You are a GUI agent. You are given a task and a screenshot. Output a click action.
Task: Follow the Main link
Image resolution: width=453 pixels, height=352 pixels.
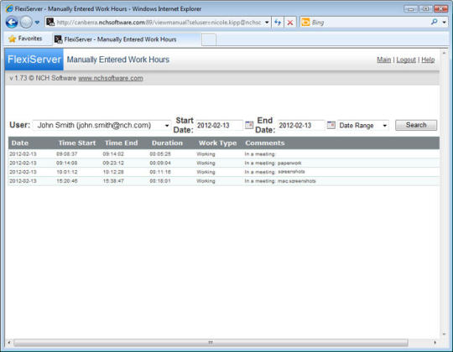coord(383,60)
